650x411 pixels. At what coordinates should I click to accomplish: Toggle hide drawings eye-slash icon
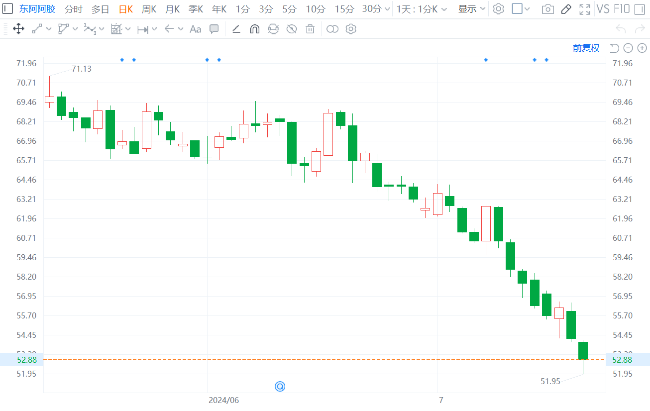tap(292, 29)
